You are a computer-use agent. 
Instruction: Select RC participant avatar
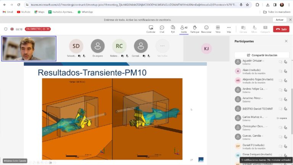[119, 46]
